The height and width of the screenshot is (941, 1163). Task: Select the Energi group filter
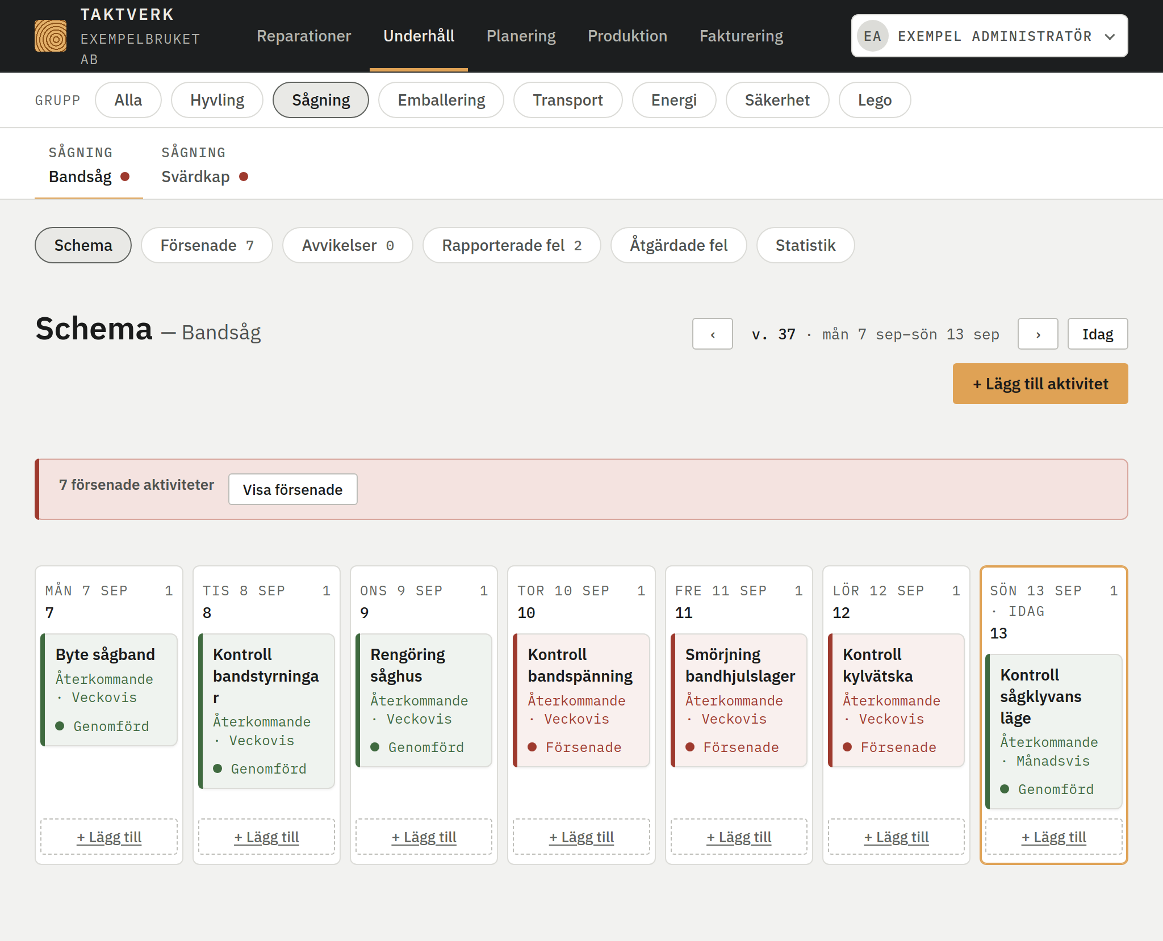(674, 100)
